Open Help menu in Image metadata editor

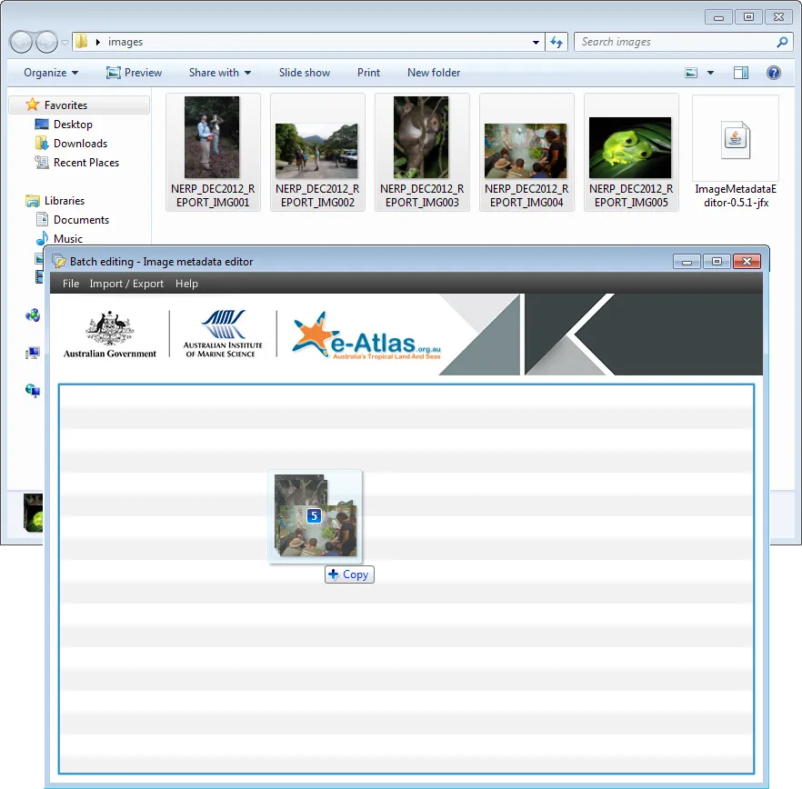[x=186, y=284]
